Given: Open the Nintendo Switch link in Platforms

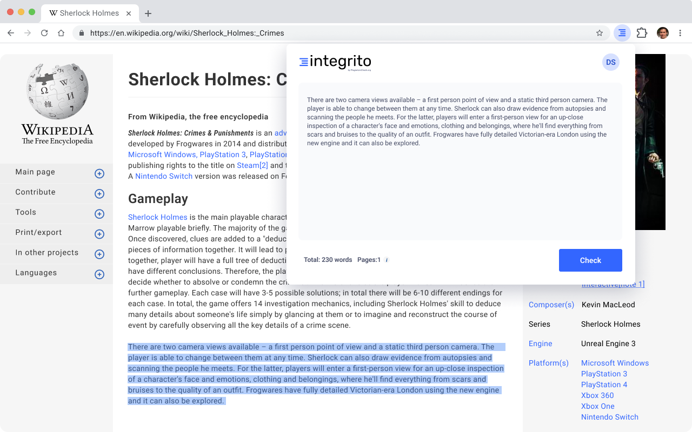Looking at the screenshot, I should tap(609, 417).
